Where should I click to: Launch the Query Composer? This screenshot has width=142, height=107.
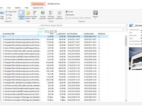[59, 15]
